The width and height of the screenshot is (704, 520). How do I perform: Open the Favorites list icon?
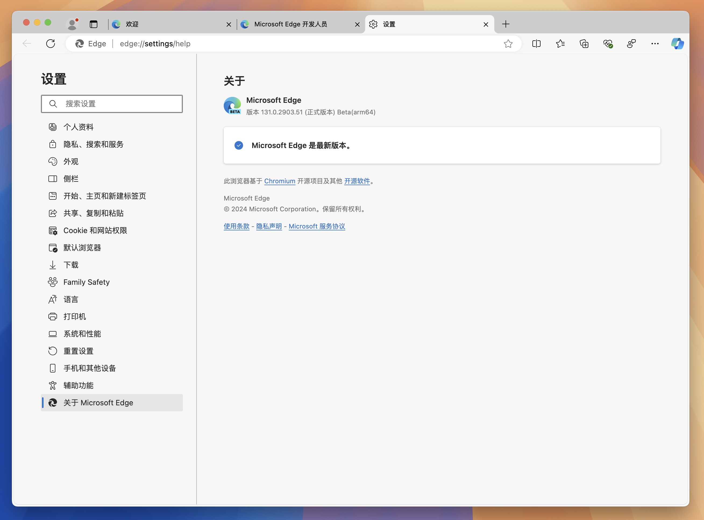[x=560, y=43]
